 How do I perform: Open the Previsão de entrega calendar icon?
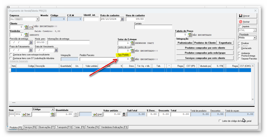point(31,42)
